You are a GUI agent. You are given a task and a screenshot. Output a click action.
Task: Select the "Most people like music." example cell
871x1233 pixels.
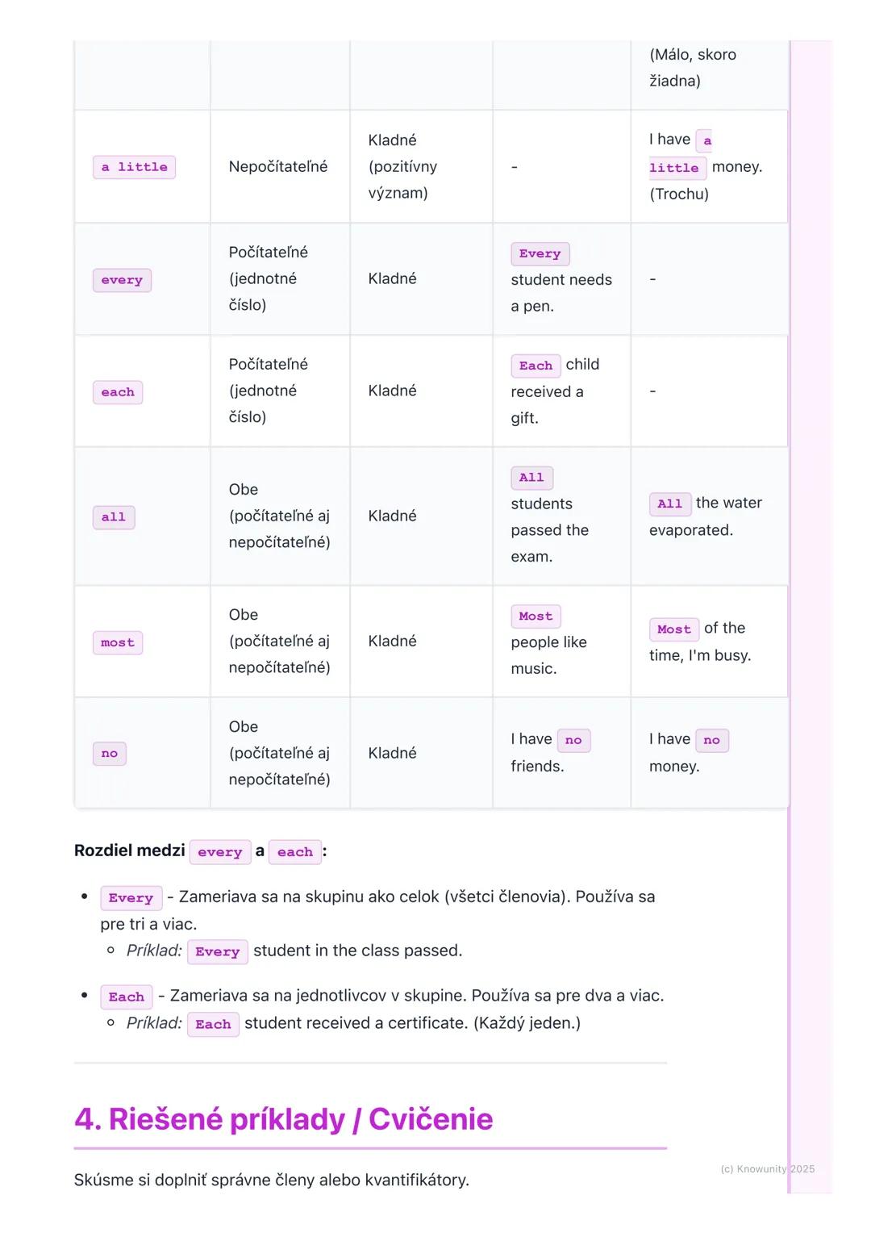(x=548, y=642)
